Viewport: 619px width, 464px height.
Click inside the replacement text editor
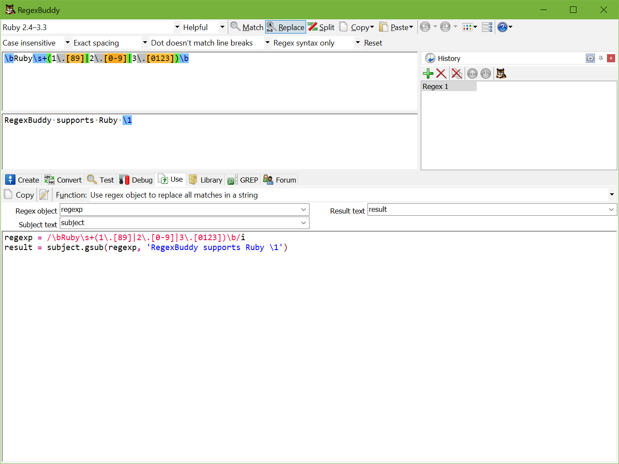tap(210, 142)
